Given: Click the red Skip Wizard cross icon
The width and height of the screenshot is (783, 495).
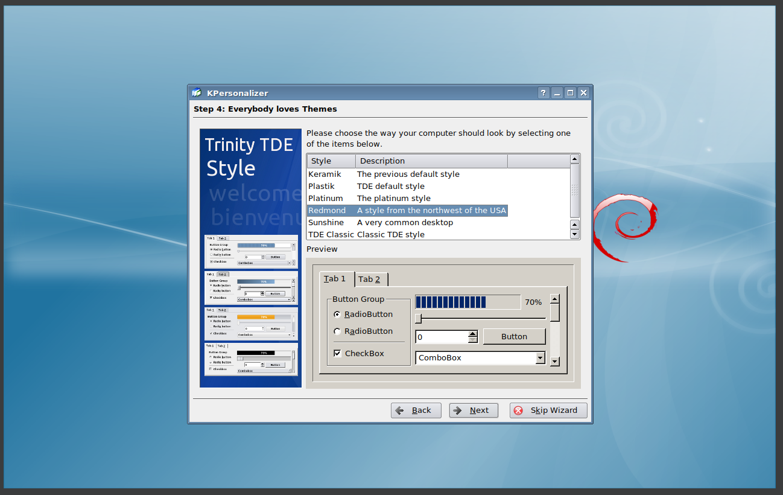Looking at the screenshot, I should click(518, 410).
